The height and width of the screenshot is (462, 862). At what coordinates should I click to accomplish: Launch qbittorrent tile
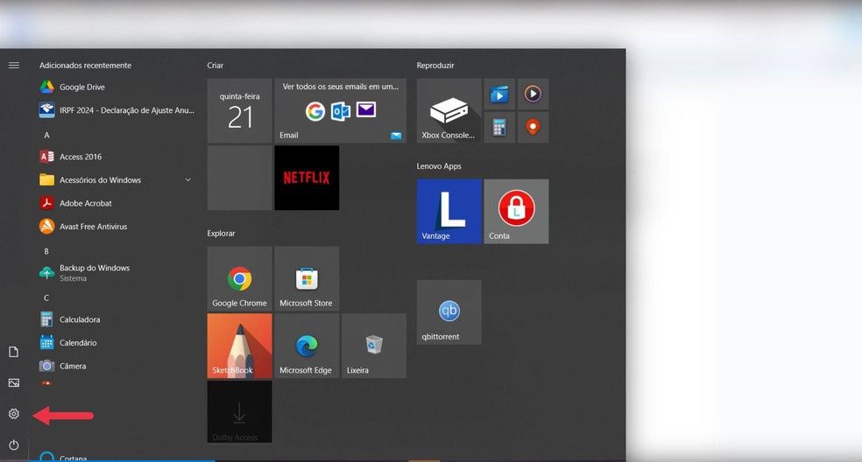449,312
